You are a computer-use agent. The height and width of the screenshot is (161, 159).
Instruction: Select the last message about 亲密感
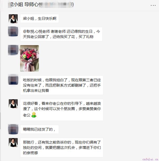(x=62, y=148)
